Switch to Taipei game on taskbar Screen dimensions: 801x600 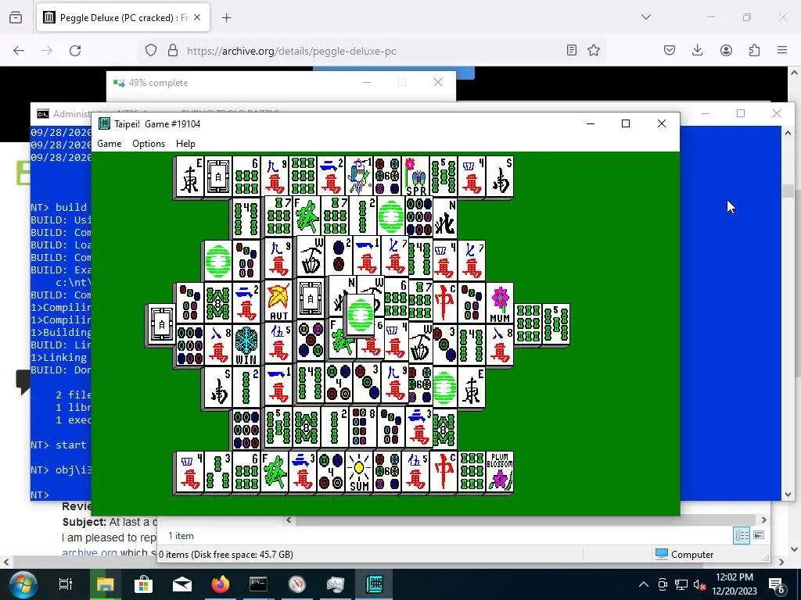pyautogui.click(x=375, y=584)
